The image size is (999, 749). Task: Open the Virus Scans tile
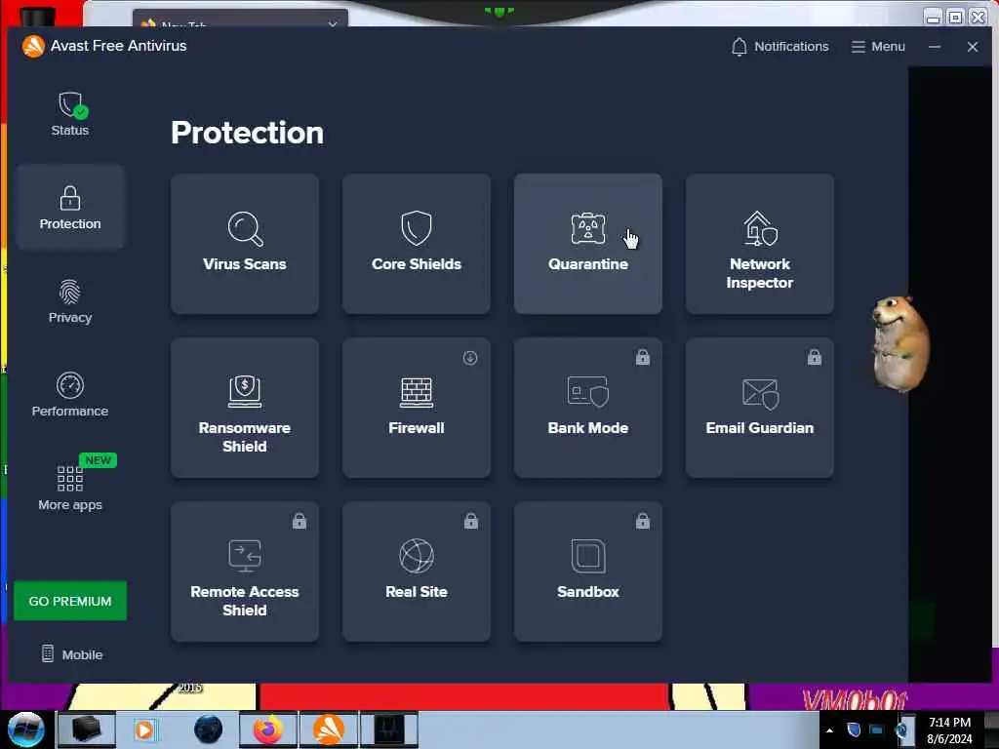coord(245,244)
